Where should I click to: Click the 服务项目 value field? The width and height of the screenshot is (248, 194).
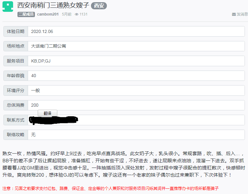pyautogui.click(x=136, y=61)
